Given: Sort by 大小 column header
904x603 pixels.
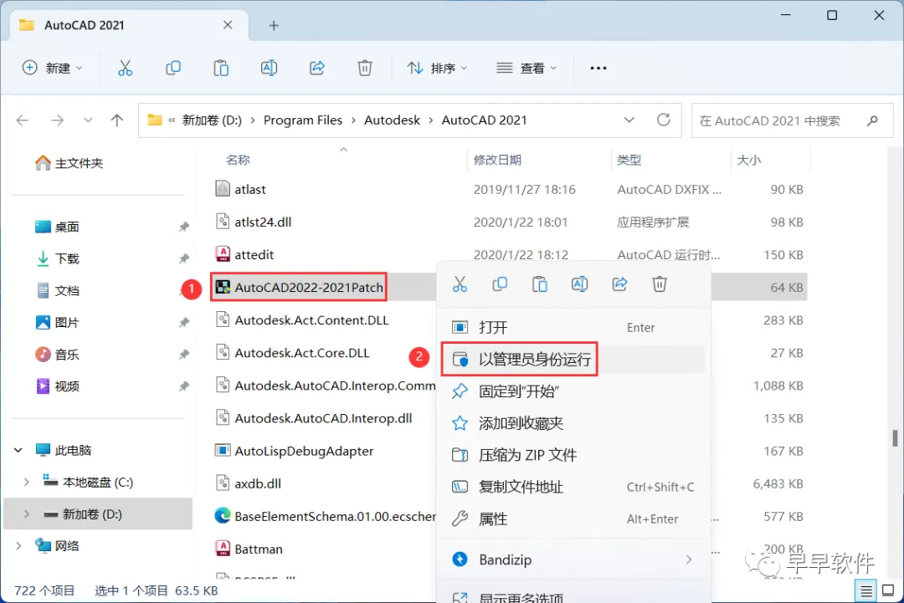Looking at the screenshot, I should [748, 160].
